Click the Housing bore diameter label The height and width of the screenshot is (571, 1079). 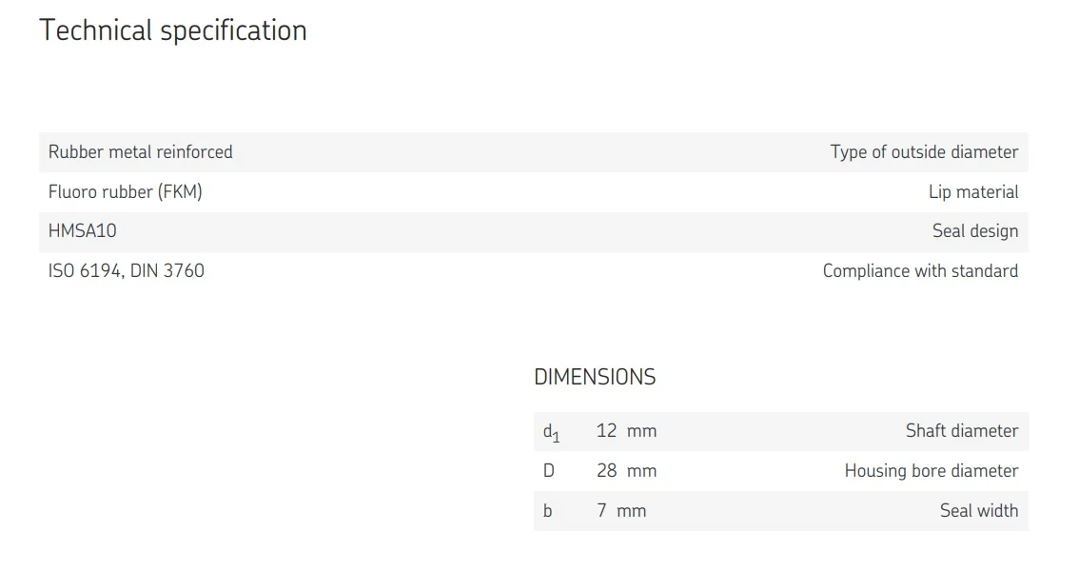(931, 471)
